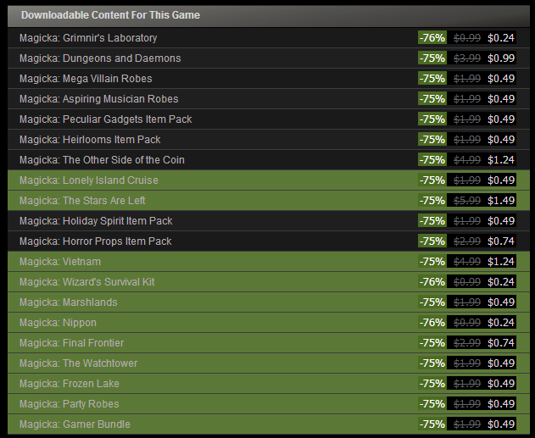
Task: Click Magicka: Peculiar Gadgets Item Pack
Action: pyautogui.click(x=269, y=119)
